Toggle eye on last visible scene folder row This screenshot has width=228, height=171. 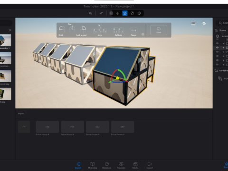click(217, 65)
